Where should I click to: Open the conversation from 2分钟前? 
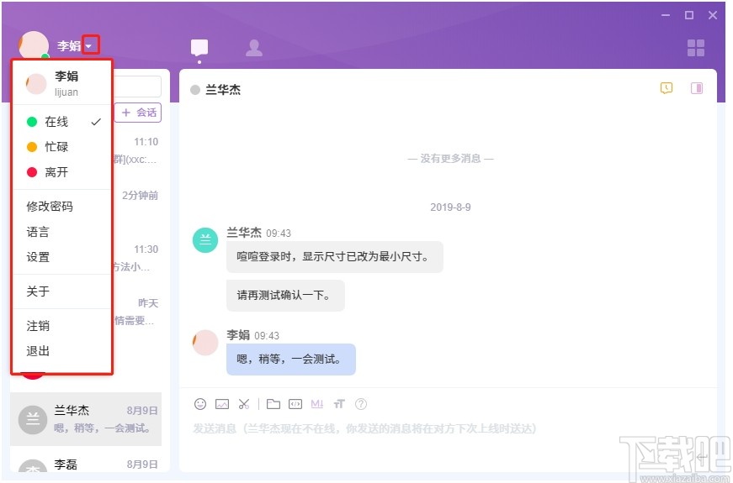[136, 205]
